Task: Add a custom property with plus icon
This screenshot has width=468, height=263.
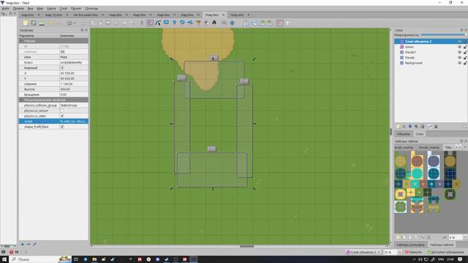Action: point(23,244)
